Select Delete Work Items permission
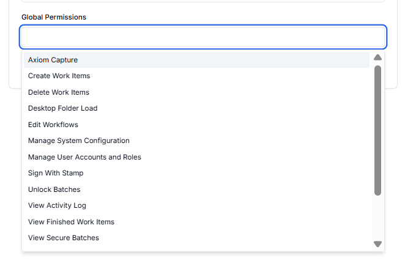The width and height of the screenshot is (405, 261). pos(196,92)
